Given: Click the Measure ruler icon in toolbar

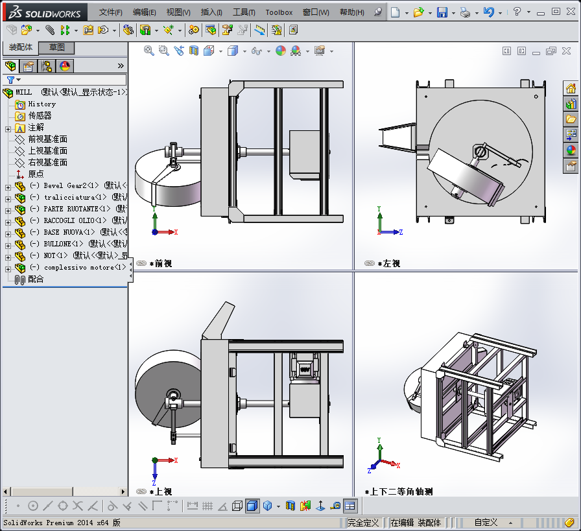Looking at the screenshot, I should coord(259,30).
